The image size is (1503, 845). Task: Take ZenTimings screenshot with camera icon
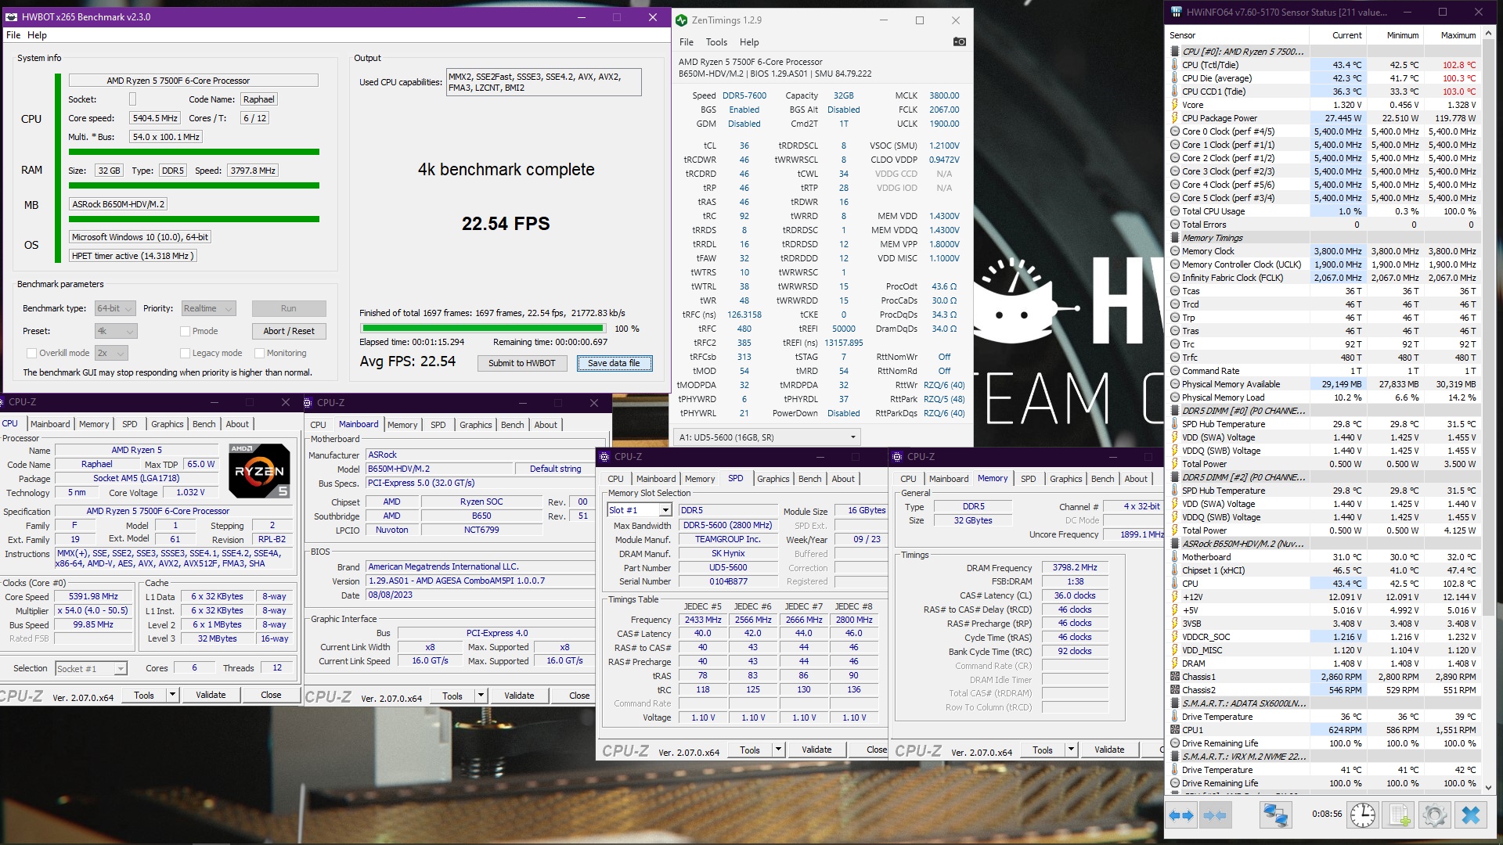[959, 42]
